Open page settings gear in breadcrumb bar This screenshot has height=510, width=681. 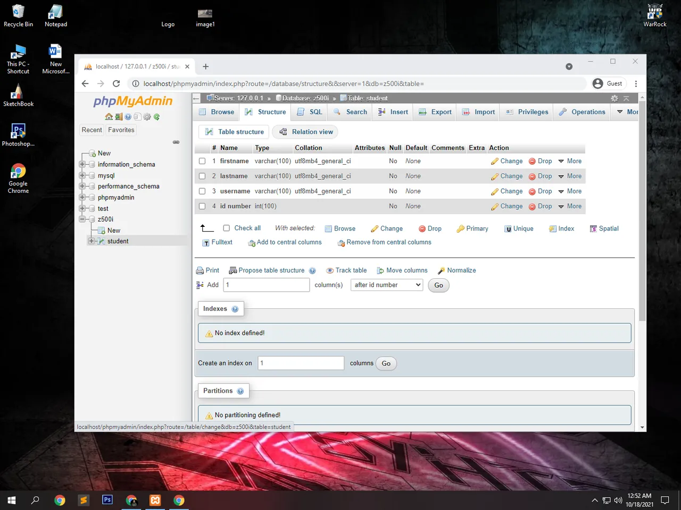click(x=614, y=98)
